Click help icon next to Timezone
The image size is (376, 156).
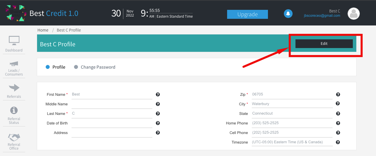coord(338,142)
